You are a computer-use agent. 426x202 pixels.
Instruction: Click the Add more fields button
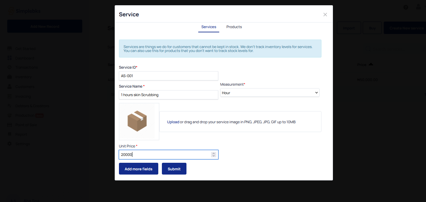tap(139, 169)
